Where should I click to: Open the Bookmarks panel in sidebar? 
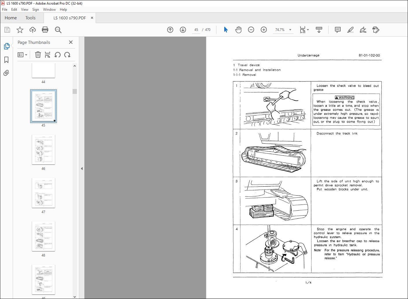(x=6, y=60)
